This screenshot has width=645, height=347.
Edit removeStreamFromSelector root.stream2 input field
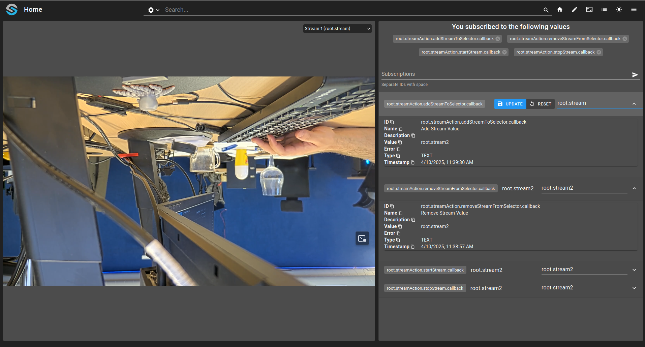(x=584, y=188)
